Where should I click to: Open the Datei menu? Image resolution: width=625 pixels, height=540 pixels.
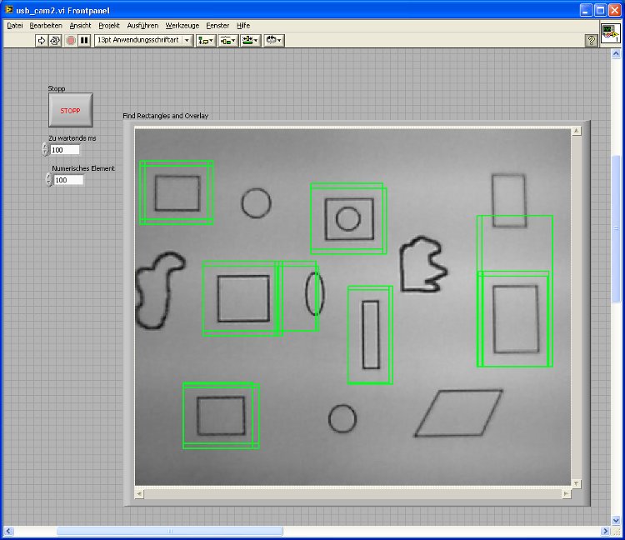tap(15, 26)
